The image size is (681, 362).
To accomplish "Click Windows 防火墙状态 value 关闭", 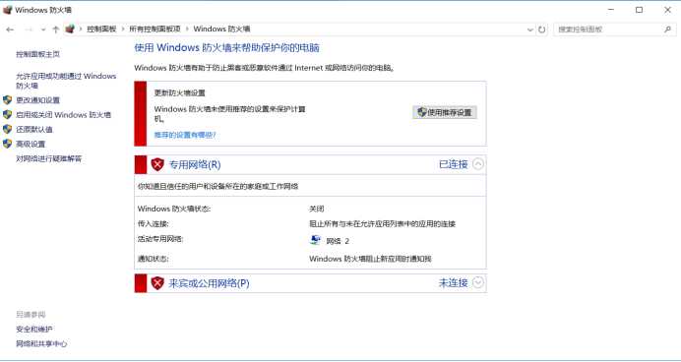I will (317, 210).
